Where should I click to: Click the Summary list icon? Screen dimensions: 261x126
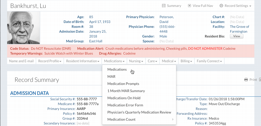click(164, 6)
